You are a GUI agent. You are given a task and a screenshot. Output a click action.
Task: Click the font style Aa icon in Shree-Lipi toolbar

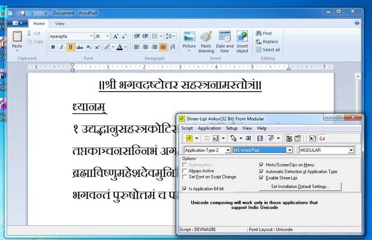coord(216,138)
